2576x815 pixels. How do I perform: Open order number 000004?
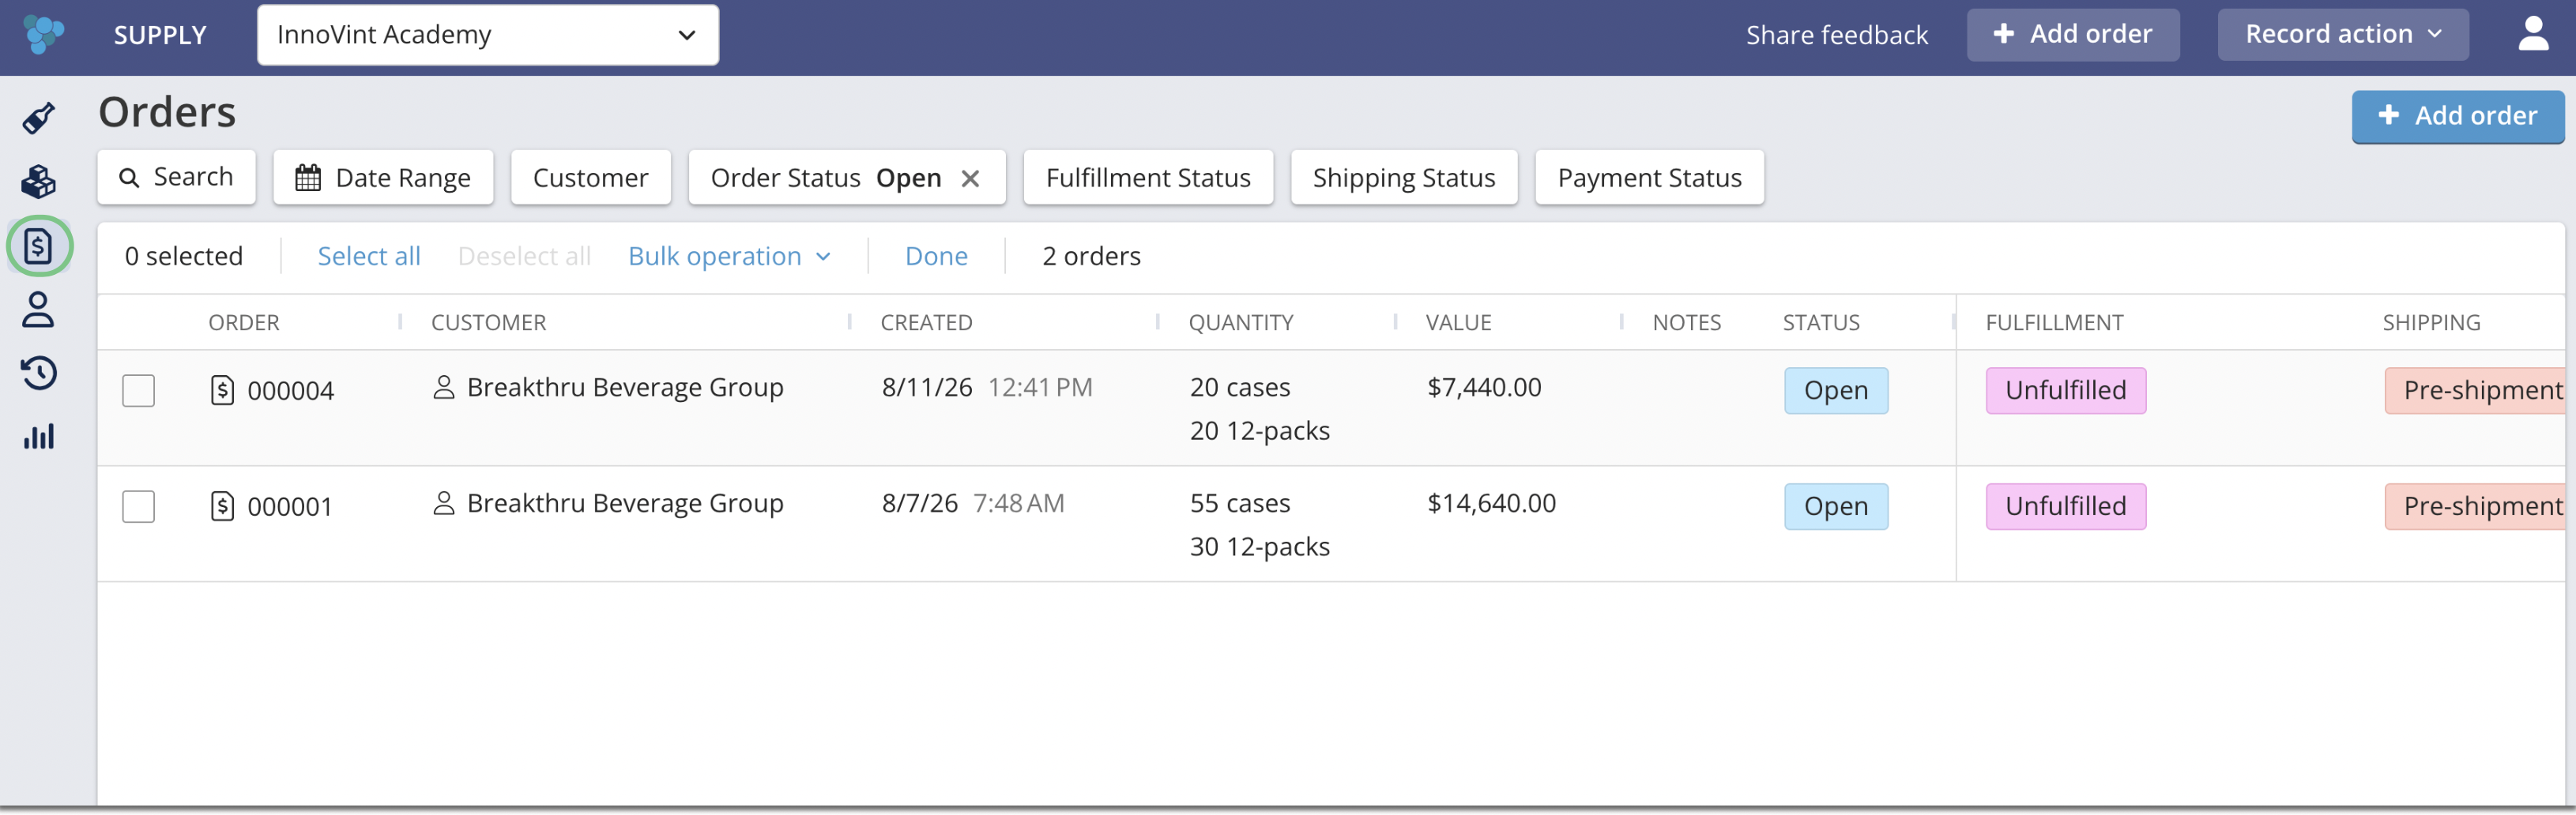pos(291,390)
